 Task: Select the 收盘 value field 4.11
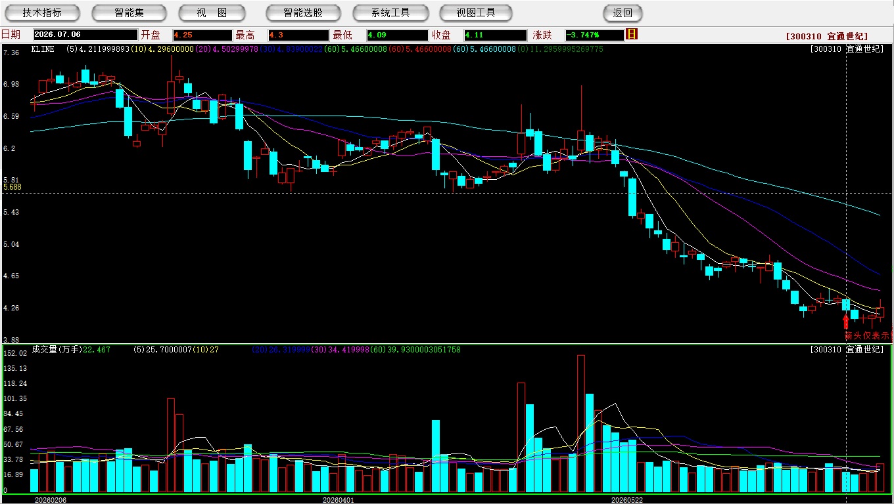495,35
